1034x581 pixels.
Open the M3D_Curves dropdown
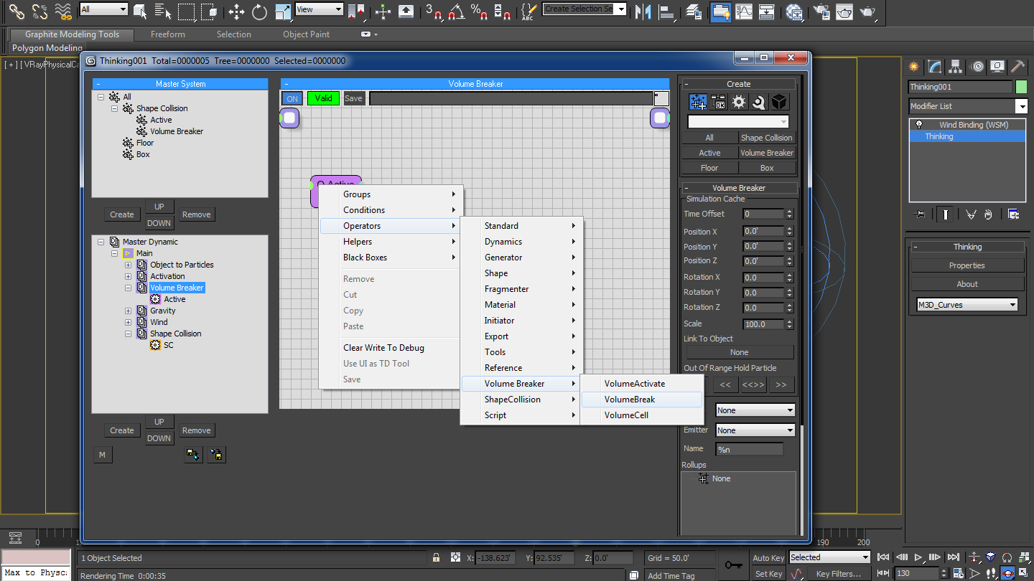[967, 305]
